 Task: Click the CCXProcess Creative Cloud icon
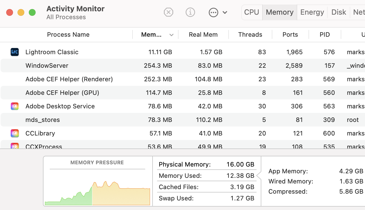(x=15, y=146)
